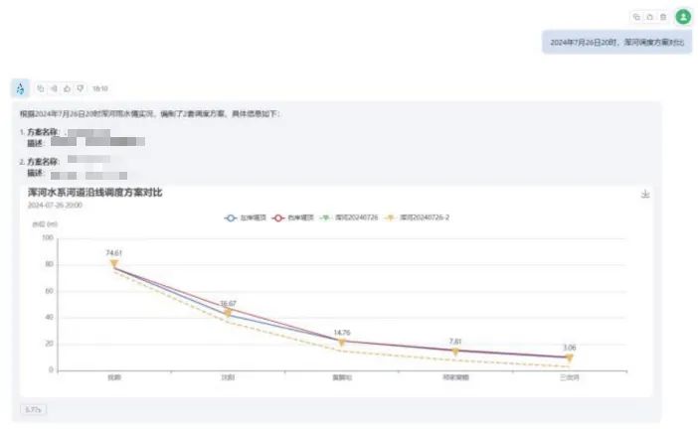Toggle the 左岸堤顶 legend series
The width and height of the screenshot is (698, 429).
[243, 216]
